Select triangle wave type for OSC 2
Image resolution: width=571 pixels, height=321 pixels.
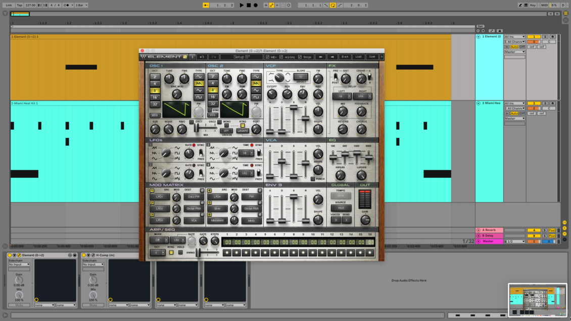coord(256,90)
